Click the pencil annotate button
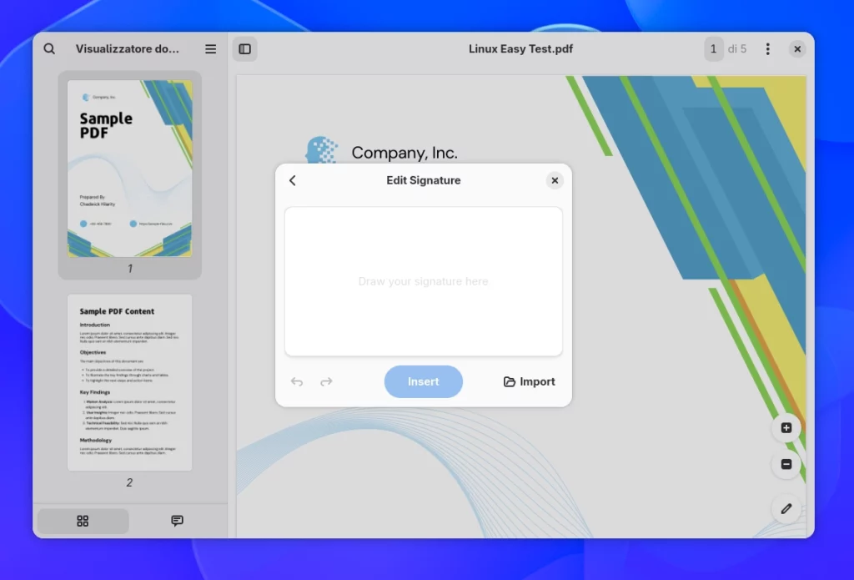The image size is (854, 580). tap(786, 508)
